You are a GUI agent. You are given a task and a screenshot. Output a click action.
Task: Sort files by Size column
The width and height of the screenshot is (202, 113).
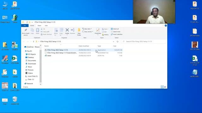coord(115,46)
